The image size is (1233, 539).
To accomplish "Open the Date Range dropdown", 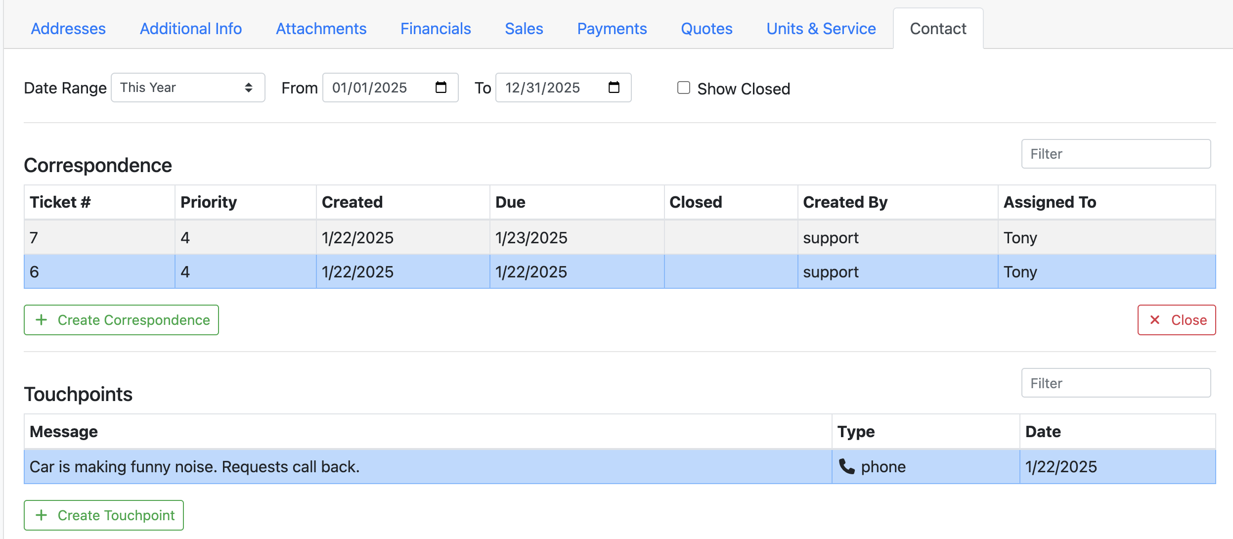I will tap(188, 88).
